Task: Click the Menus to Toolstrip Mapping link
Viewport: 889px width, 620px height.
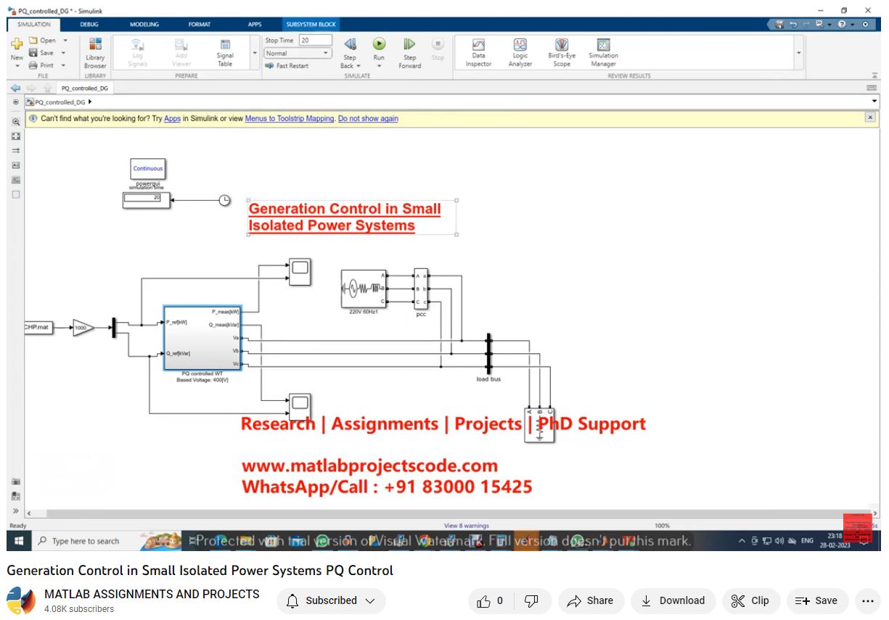Action: [x=290, y=119]
